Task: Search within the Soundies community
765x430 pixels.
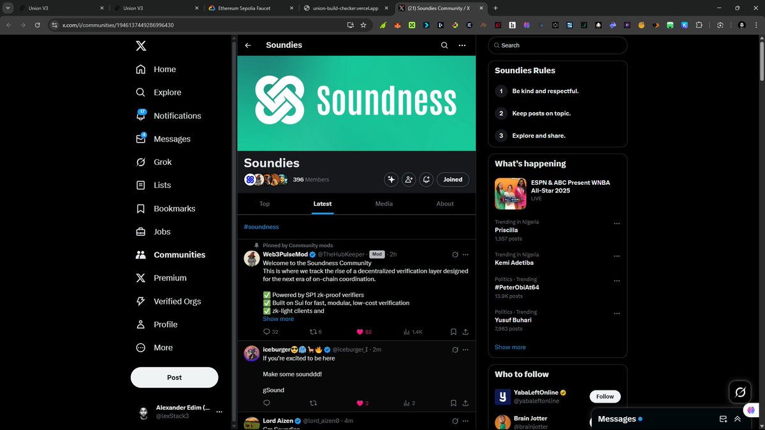Action: 444,45
